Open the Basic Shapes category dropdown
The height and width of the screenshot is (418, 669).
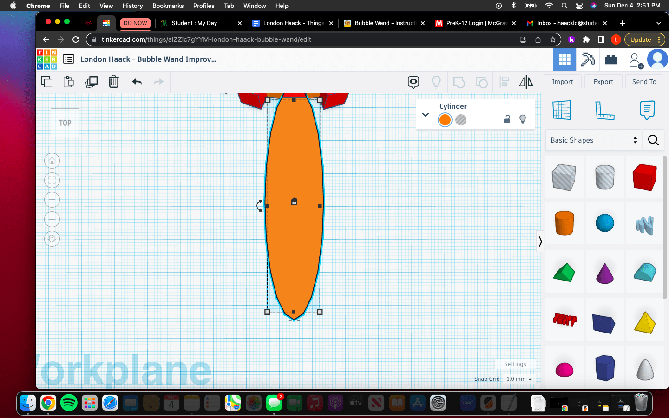tap(593, 140)
